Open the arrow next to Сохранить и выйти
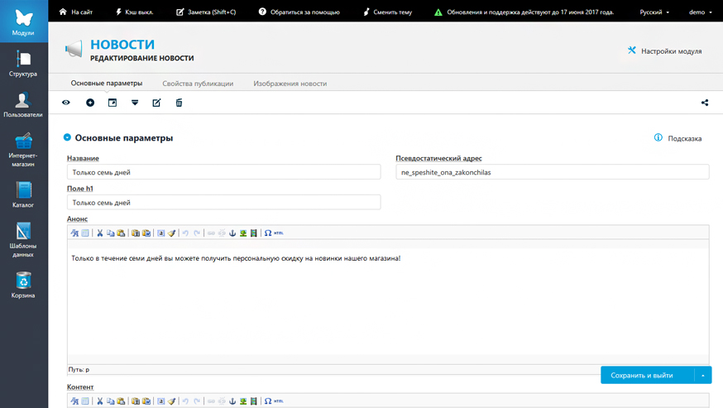Image resolution: width=723 pixels, height=408 pixels. pyautogui.click(x=702, y=375)
